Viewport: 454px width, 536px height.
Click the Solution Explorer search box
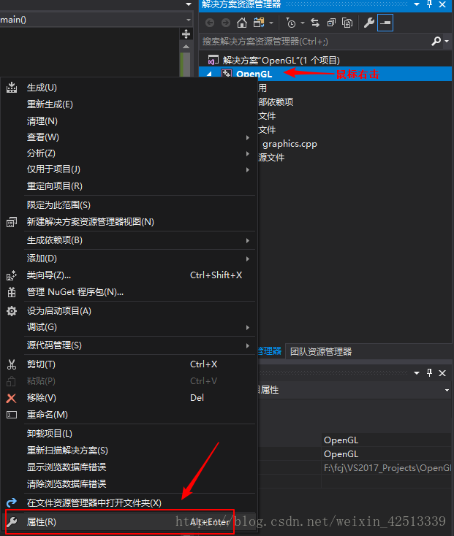pyautogui.click(x=315, y=42)
